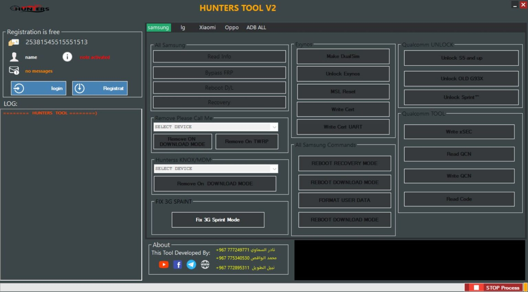Open the YouTube channel icon
Screen dimensions: 528x292
pos(164,265)
